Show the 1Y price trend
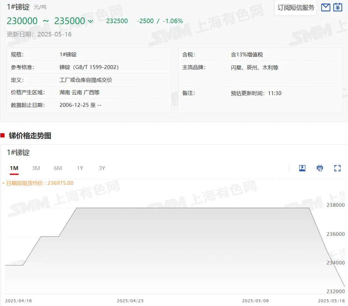Image resolution: width=348 pixels, height=306 pixels. point(80,168)
